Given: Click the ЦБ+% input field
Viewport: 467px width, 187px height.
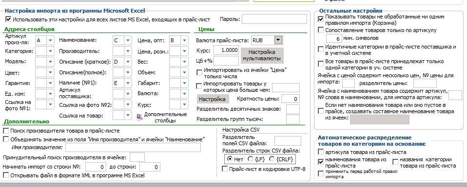Looking at the screenshot, I should [x=226, y=61].
